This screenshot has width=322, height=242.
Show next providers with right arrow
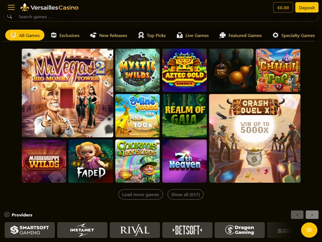pyautogui.click(x=312, y=215)
